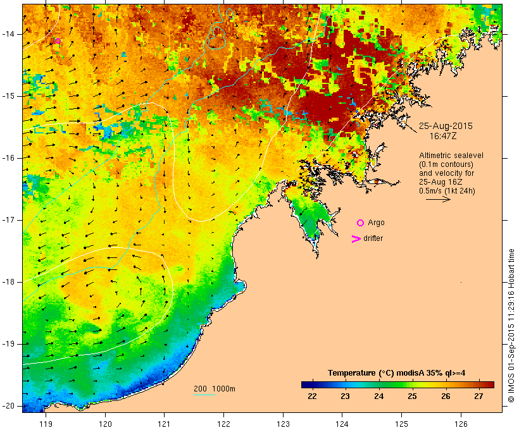This screenshot has width=519, height=430.
Task: Click the "200 1000m" depth label
Action: [x=215, y=389]
